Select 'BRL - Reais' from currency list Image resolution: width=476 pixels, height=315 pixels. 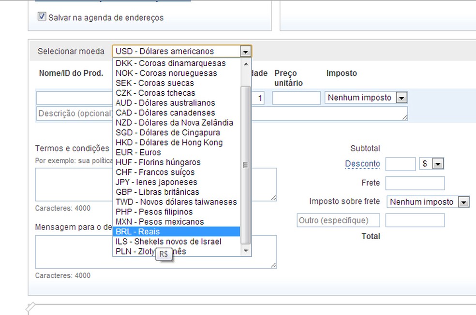(176, 232)
